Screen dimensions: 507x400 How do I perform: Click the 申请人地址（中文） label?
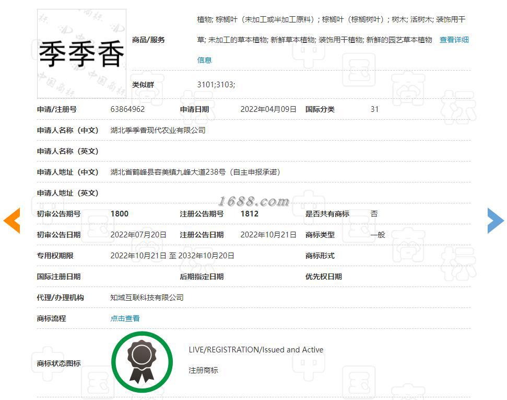[x=67, y=172]
